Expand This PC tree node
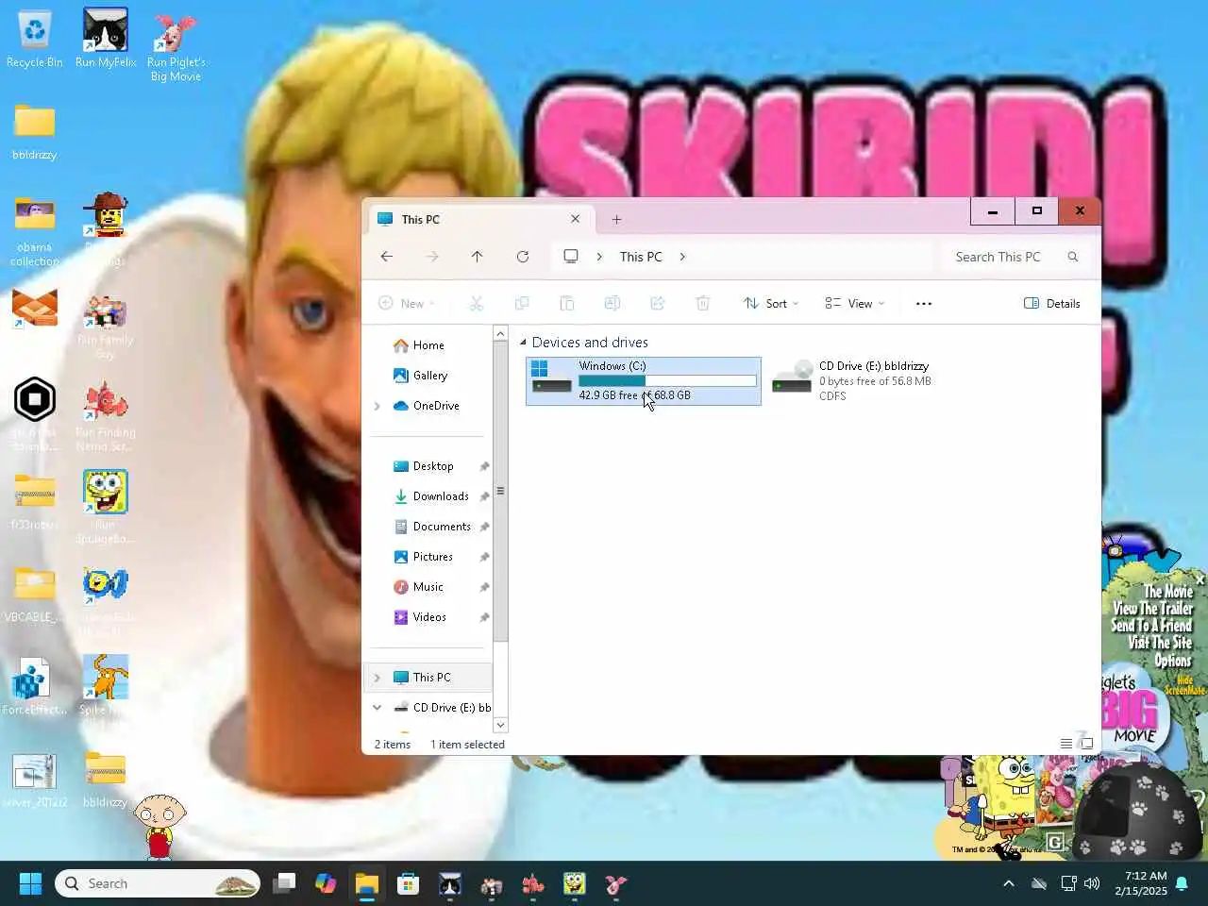 coord(377,678)
